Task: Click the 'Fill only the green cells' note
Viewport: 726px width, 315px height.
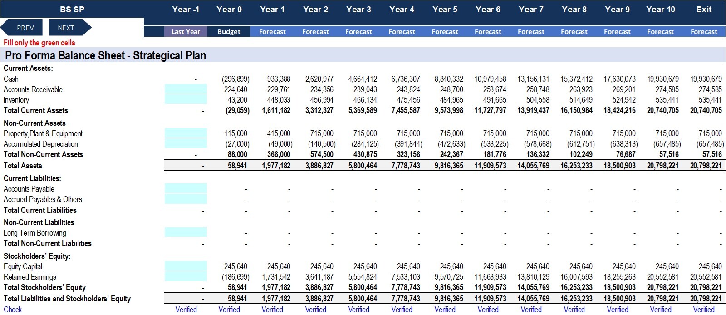Action: click(39, 43)
